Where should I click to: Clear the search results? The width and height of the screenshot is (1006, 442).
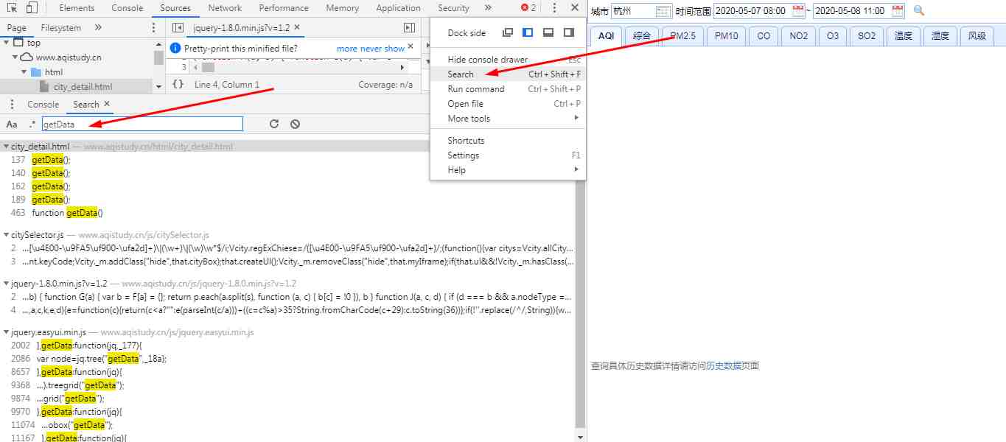pos(295,124)
